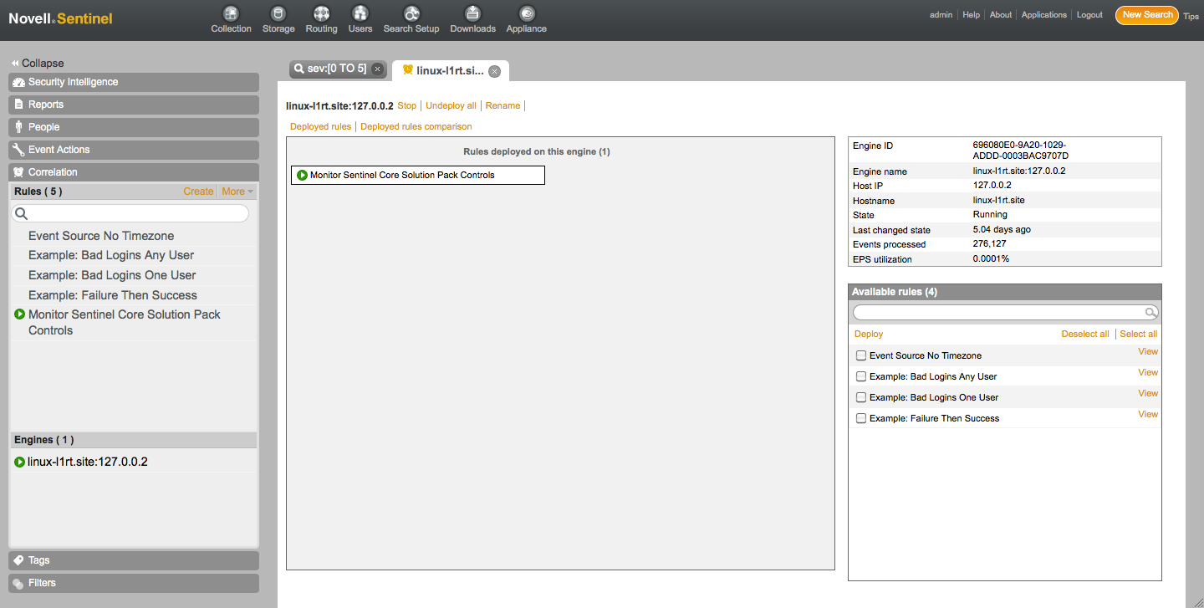1204x608 pixels.
Task: Select the Deployed rules comparison view
Action: 416,127
